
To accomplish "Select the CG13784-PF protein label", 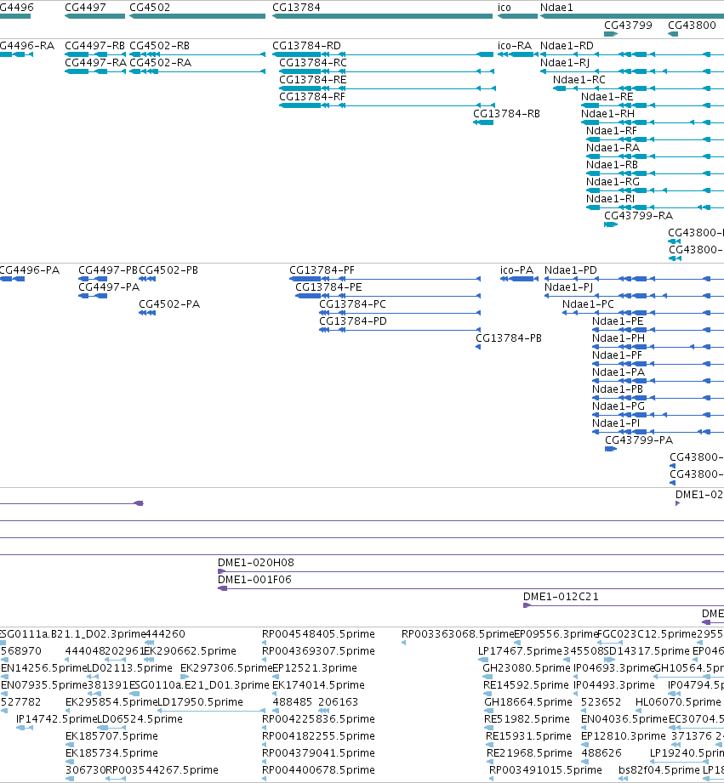I will point(322,270).
